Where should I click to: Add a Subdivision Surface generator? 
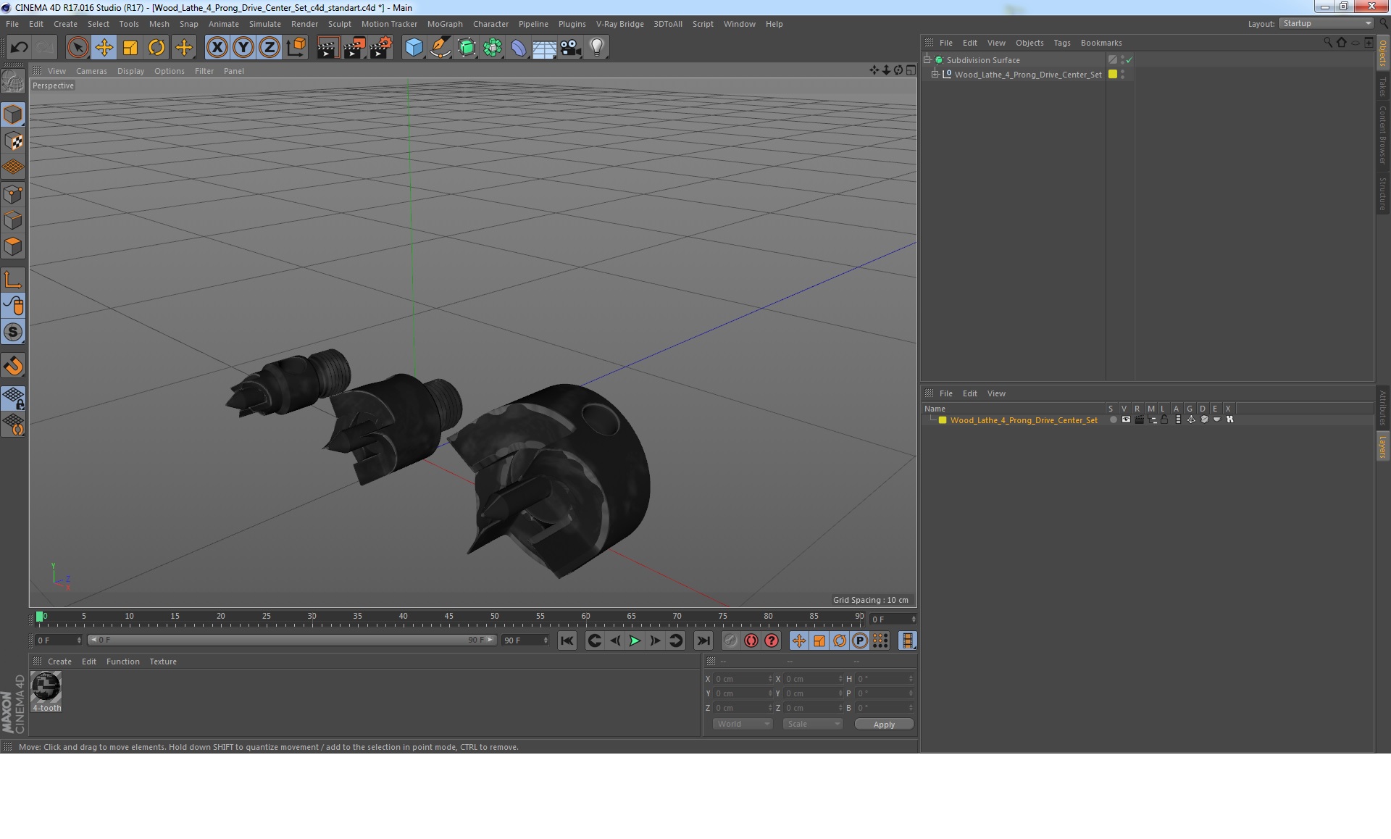[467, 48]
